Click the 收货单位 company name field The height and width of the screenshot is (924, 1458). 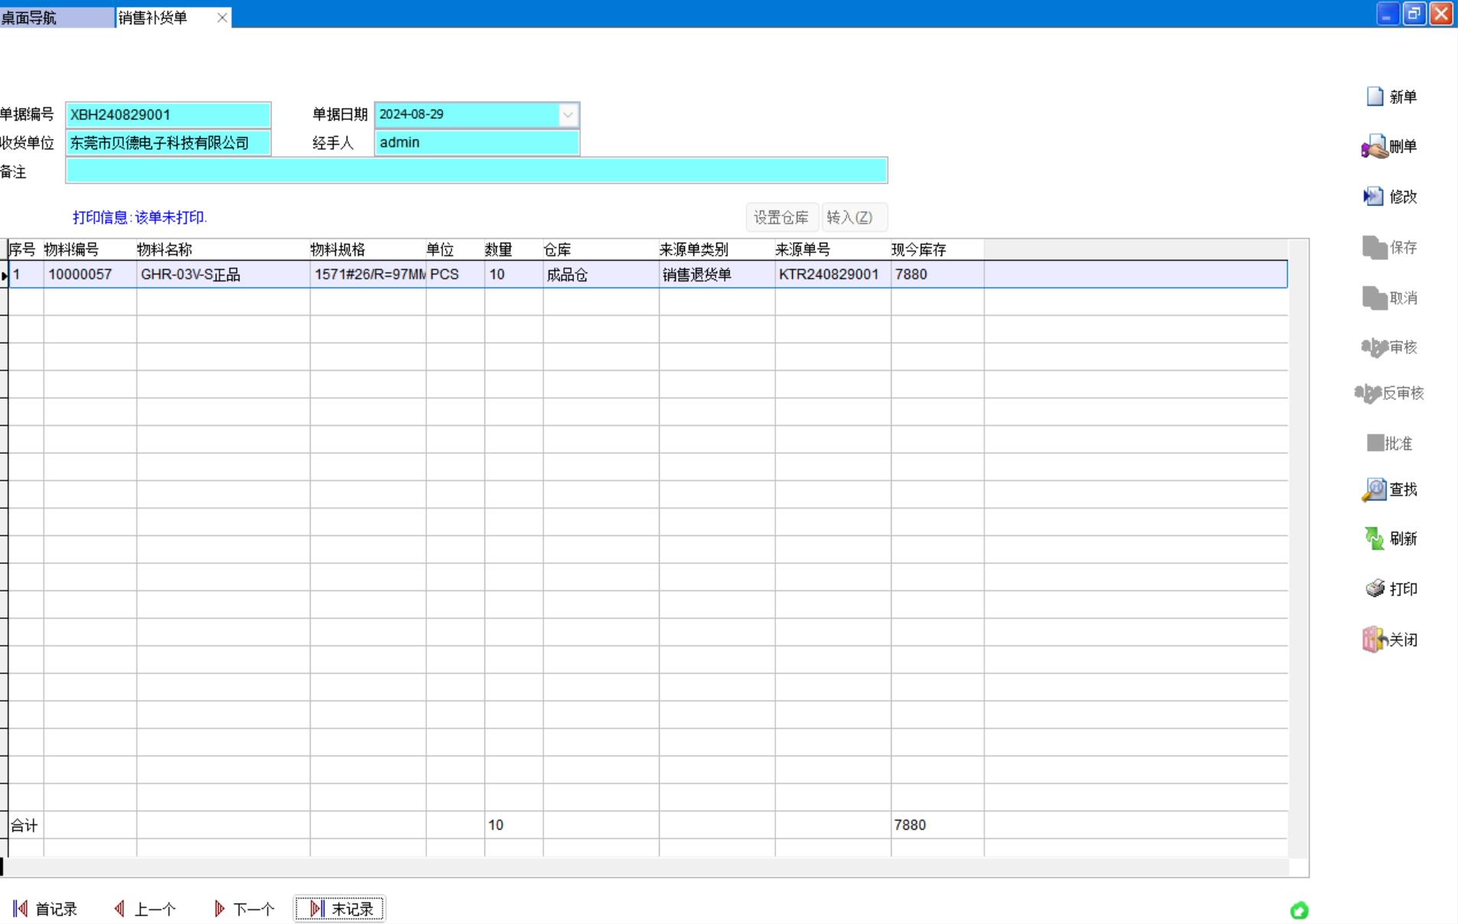tap(168, 143)
